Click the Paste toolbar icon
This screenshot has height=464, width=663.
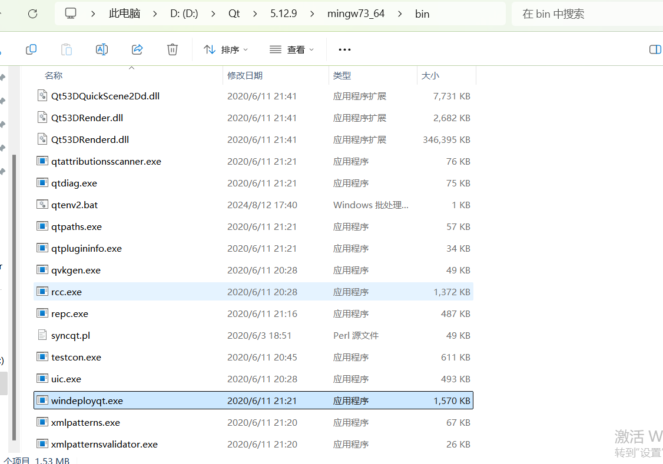(x=67, y=49)
